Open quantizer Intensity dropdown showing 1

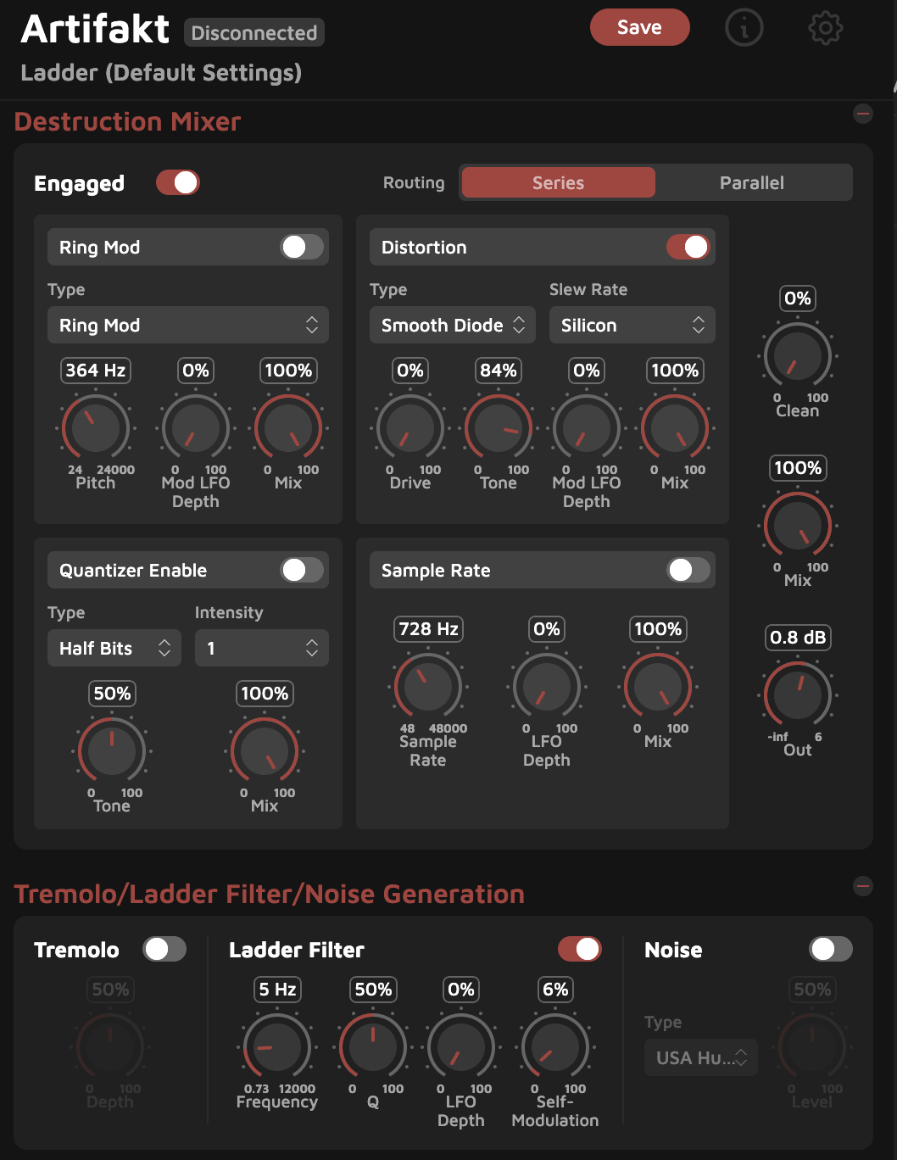[262, 648]
